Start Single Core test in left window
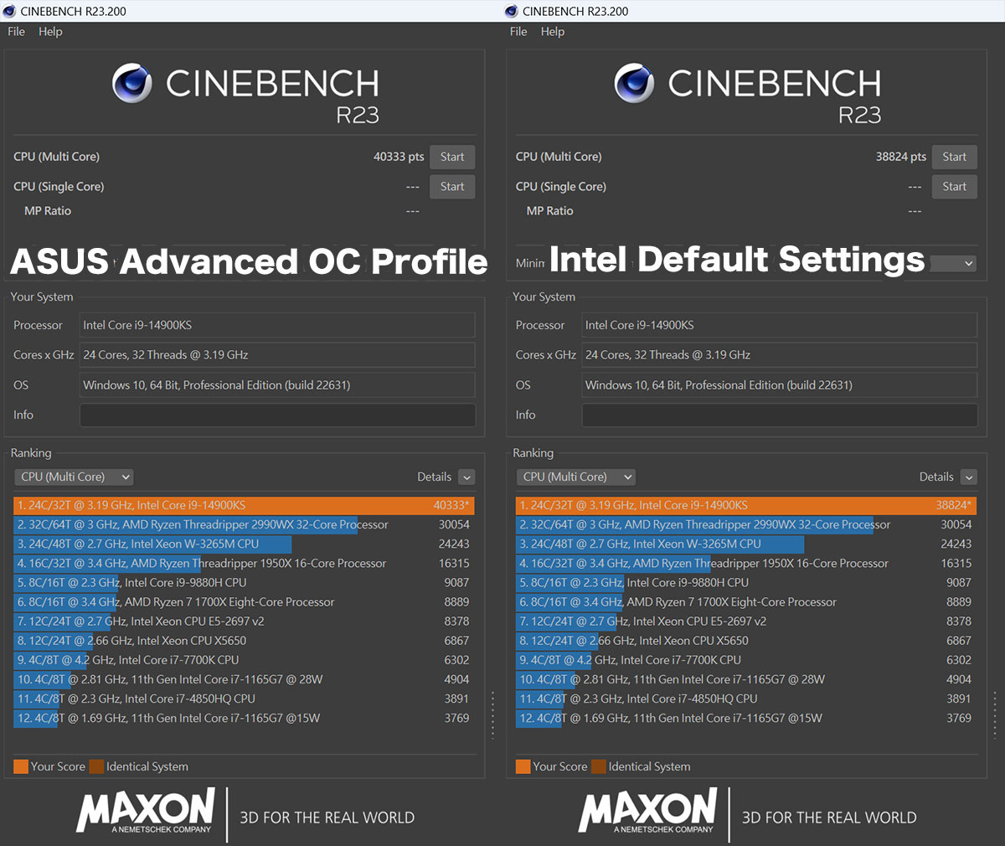The image size is (1005, 846). point(452,187)
